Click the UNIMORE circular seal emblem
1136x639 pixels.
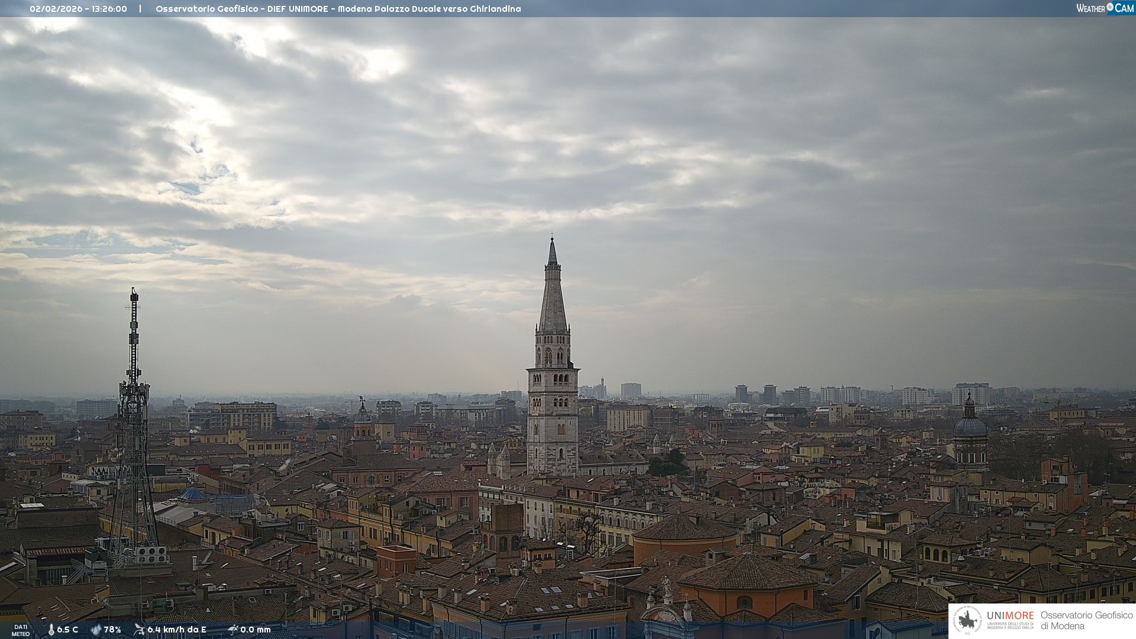[x=968, y=621]
